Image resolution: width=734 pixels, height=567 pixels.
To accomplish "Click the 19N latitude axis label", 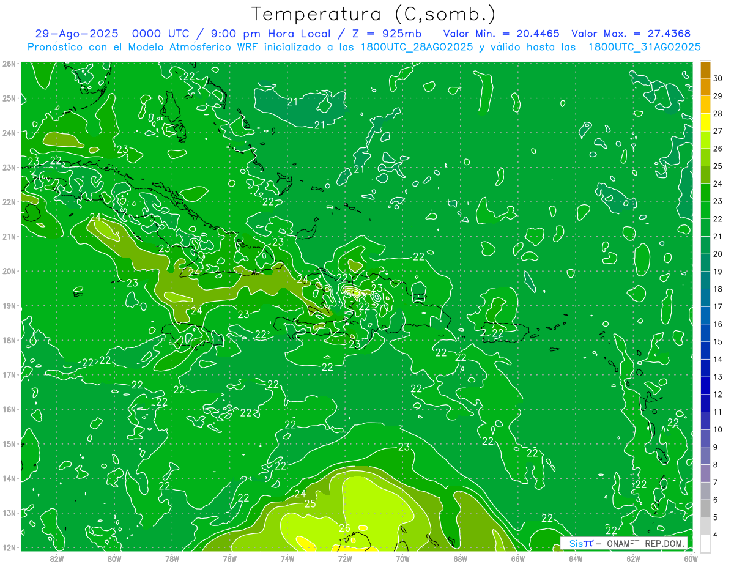I will [x=9, y=305].
